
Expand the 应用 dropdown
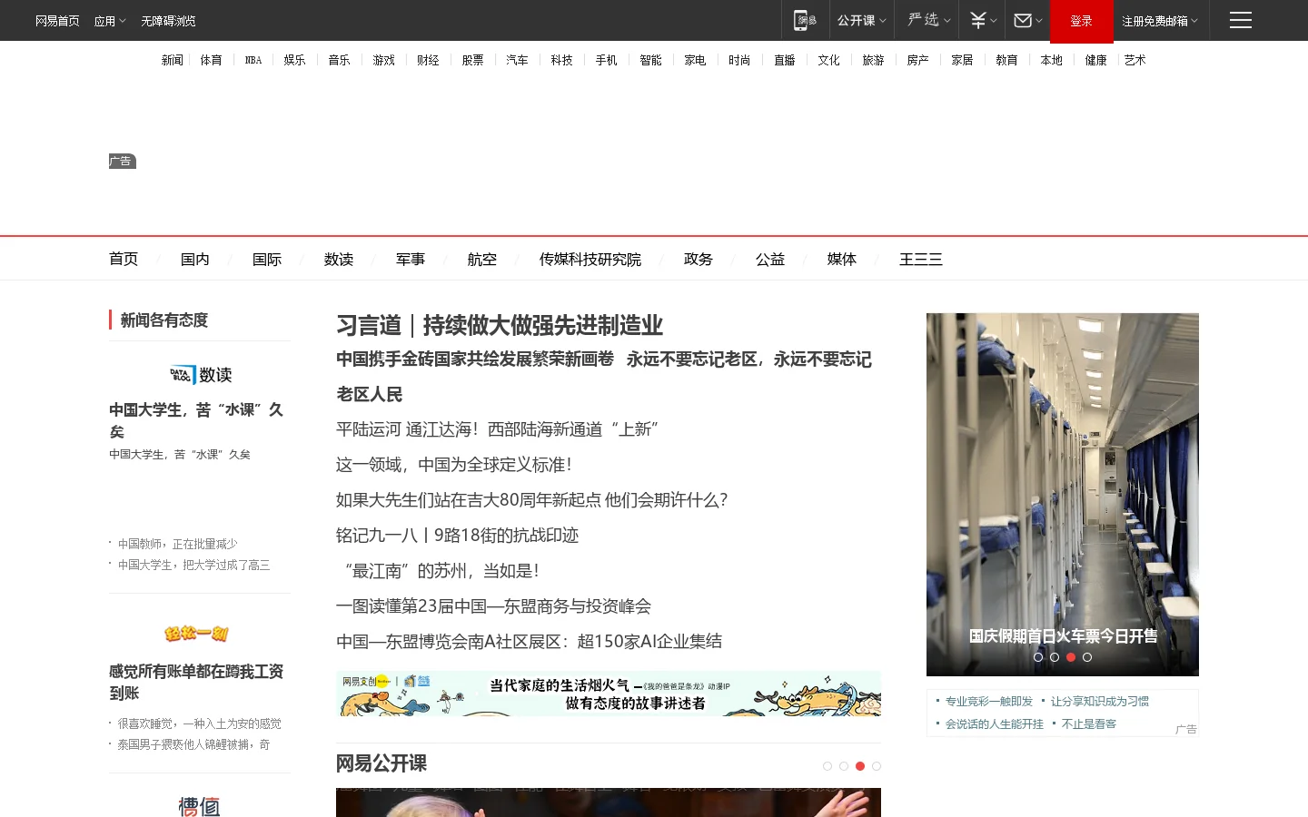tap(123, 21)
